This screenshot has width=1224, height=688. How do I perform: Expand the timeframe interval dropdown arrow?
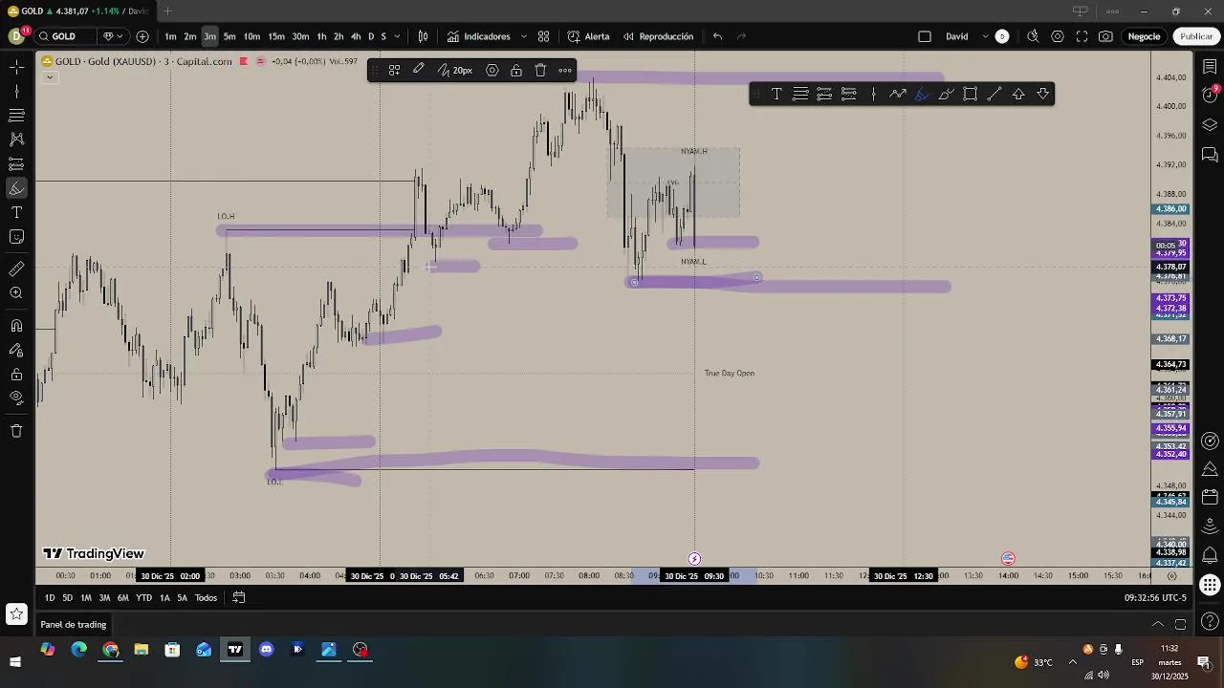coord(397,36)
